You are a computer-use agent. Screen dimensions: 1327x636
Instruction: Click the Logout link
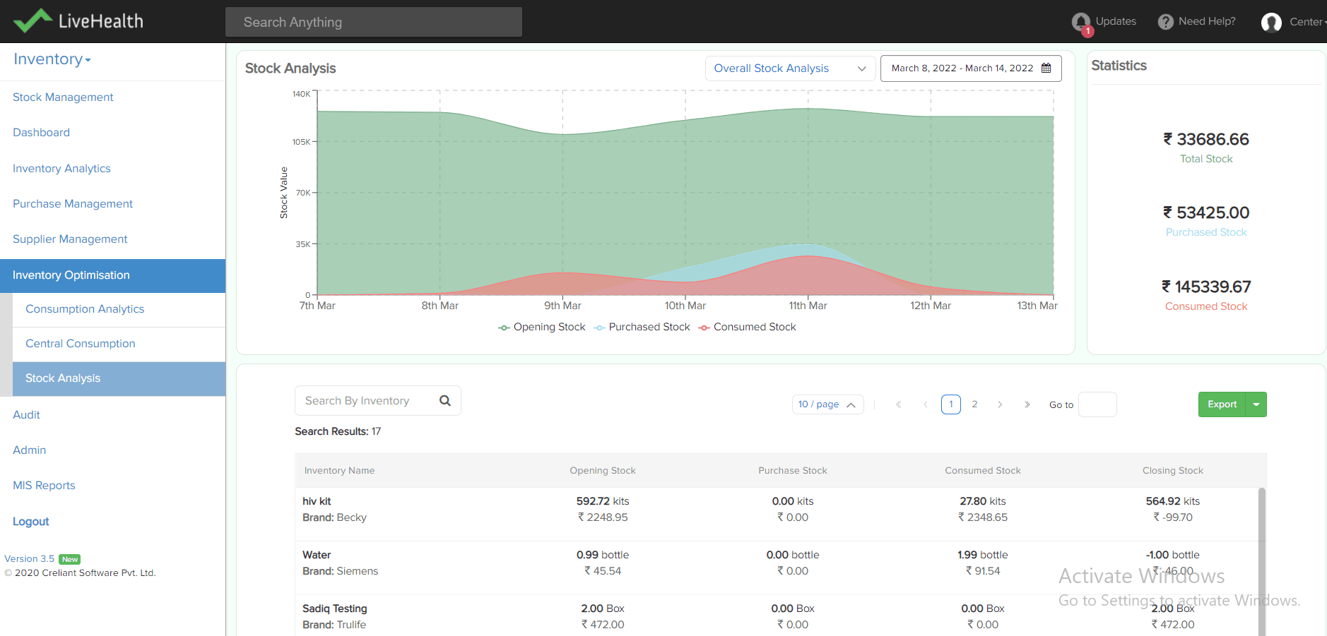31,522
